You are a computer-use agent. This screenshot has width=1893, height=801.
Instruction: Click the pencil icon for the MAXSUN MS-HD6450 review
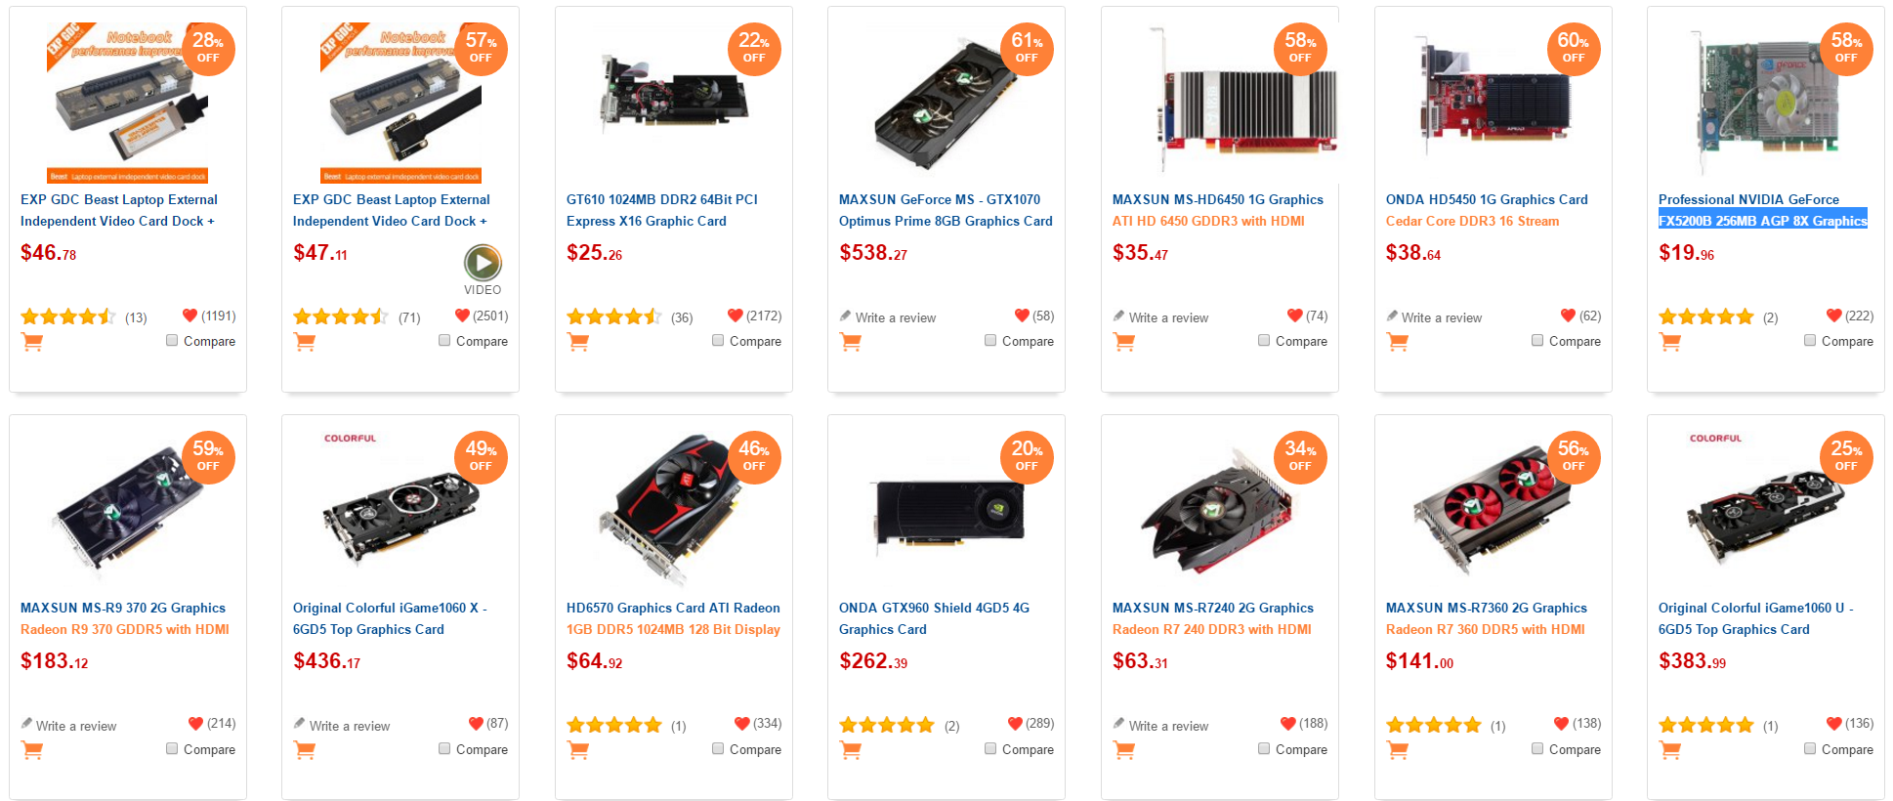tap(1118, 316)
